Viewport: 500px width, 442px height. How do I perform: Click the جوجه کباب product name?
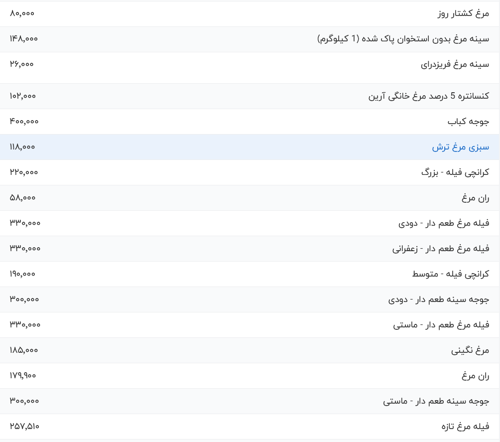tap(468, 122)
